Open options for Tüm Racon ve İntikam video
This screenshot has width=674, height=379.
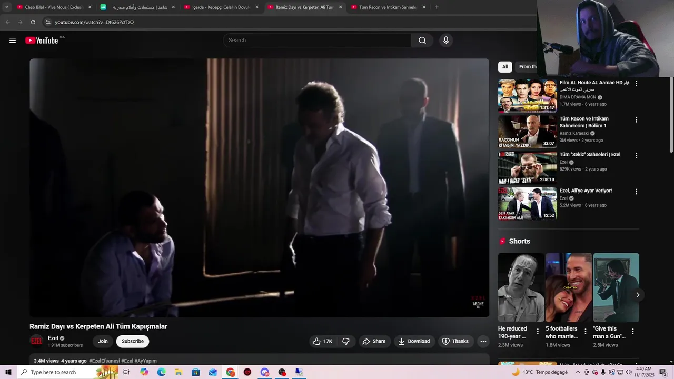[636, 120]
